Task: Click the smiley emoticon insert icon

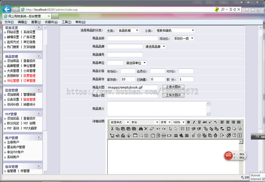Action: (199, 135)
